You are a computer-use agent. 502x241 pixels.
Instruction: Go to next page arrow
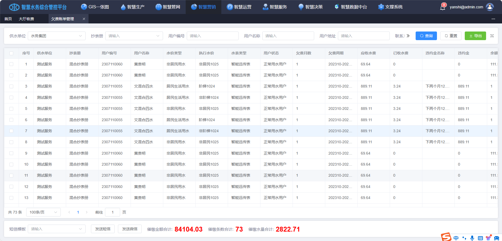(x=87, y=212)
